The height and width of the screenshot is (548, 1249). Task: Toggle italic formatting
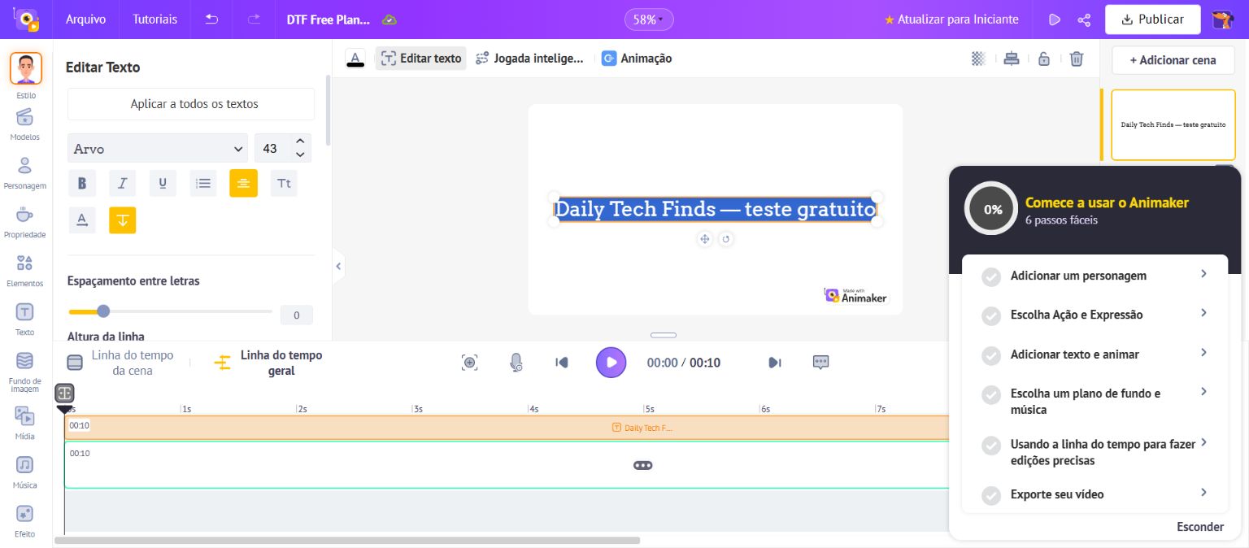[122, 183]
